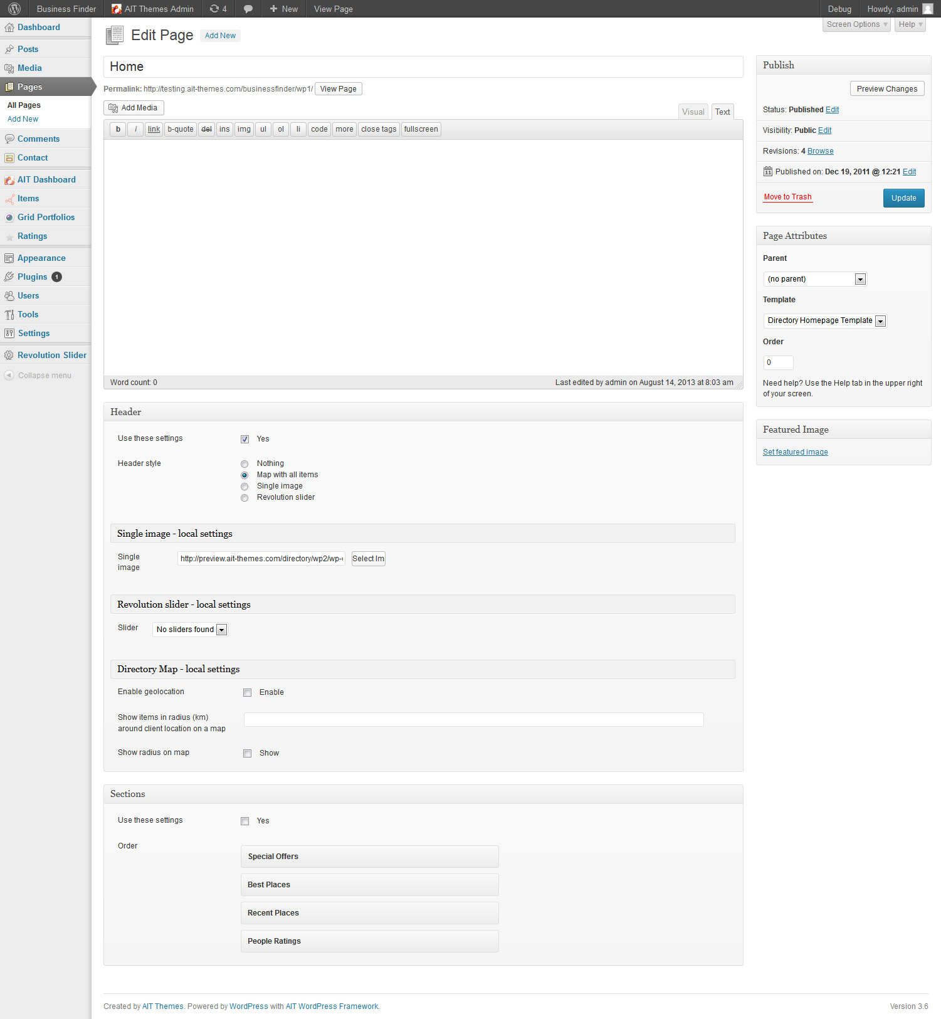Enable geolocation checkbox for Directory Map
This screenshot has height=1019, width=941.
248,692
